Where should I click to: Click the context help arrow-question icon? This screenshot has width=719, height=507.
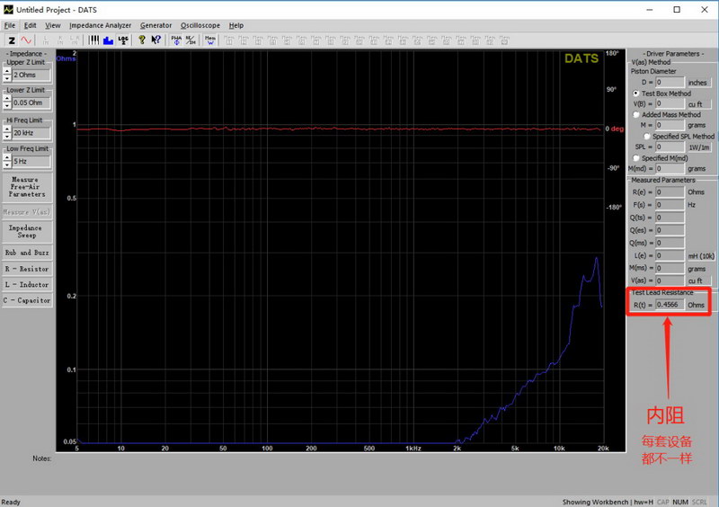[156, 40]
